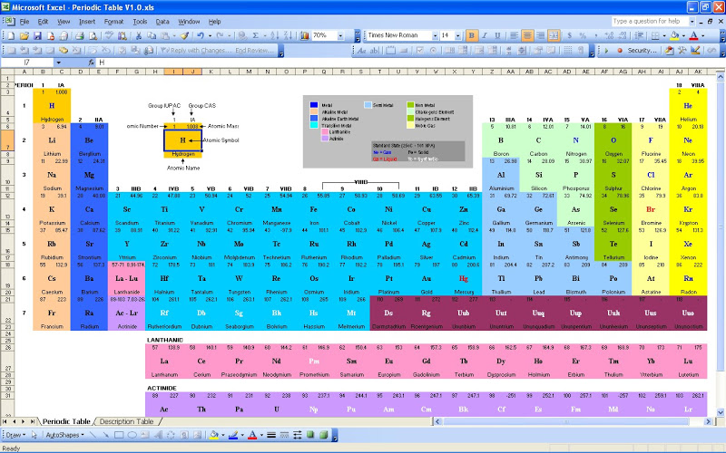Copy selection using the Copy icon

(152, 35)
